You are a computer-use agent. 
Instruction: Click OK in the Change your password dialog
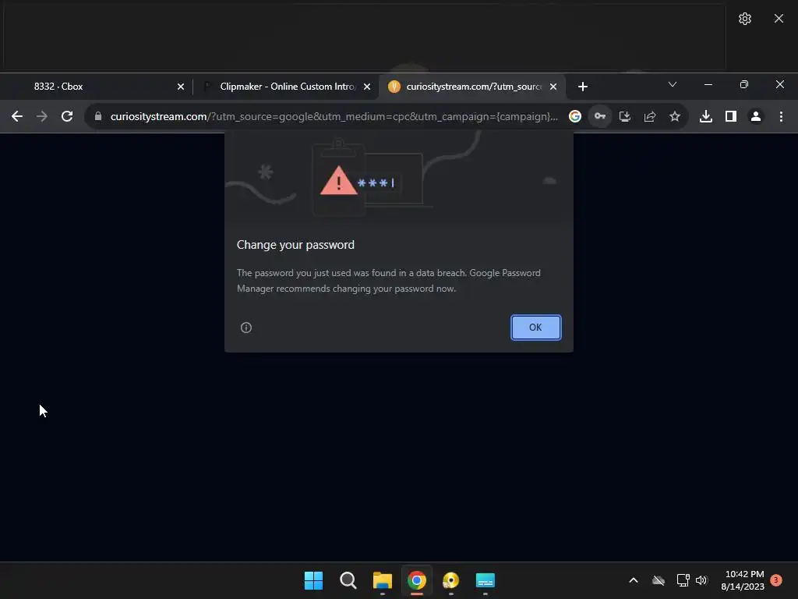point(535,327)
